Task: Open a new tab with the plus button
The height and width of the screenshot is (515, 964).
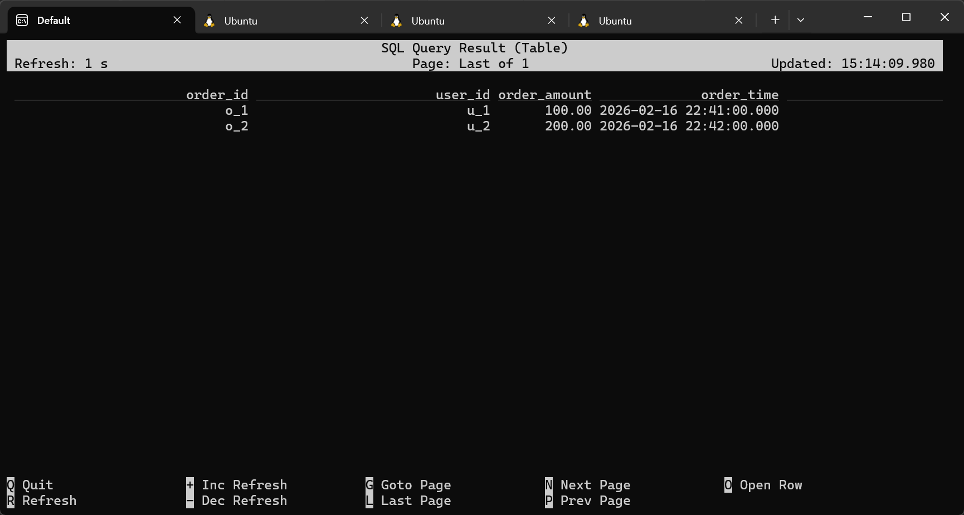Action: pos(775,20)
